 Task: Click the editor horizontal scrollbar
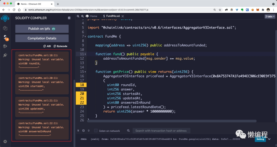[172, 121]
